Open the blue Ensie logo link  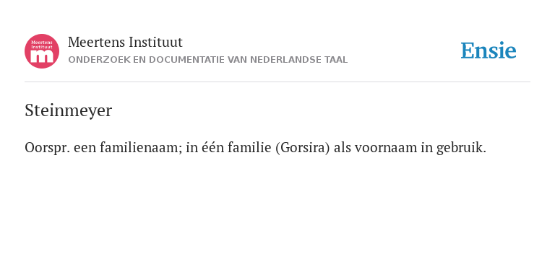[488, 50]
